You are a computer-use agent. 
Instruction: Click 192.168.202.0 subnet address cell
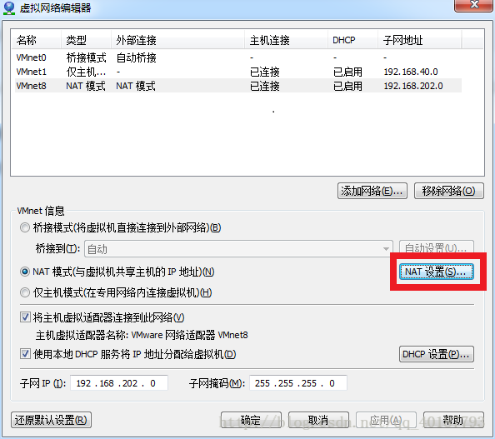[x=413, y=86]
